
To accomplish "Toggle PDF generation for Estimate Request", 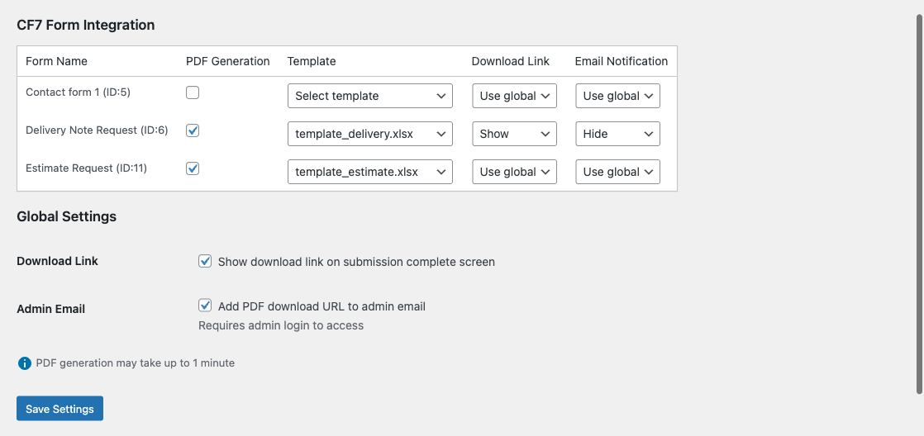I will point(193,168).
